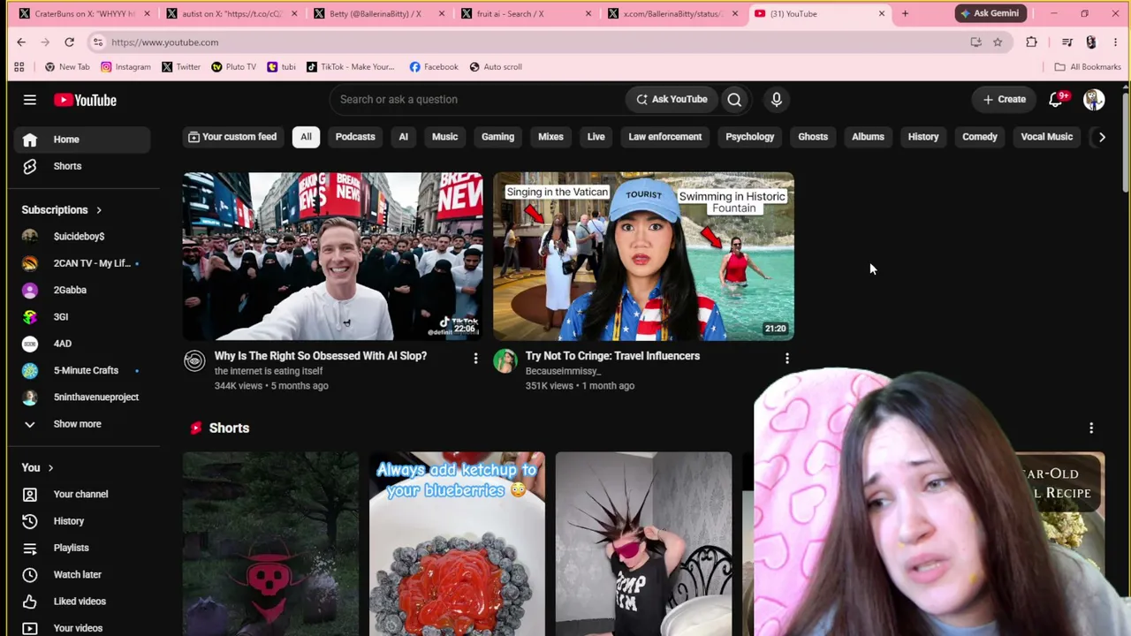Image resolution: width=1131 pixels, height=636 pixels.
Task: Select the Live filter chip
Action: click(596, 137)
